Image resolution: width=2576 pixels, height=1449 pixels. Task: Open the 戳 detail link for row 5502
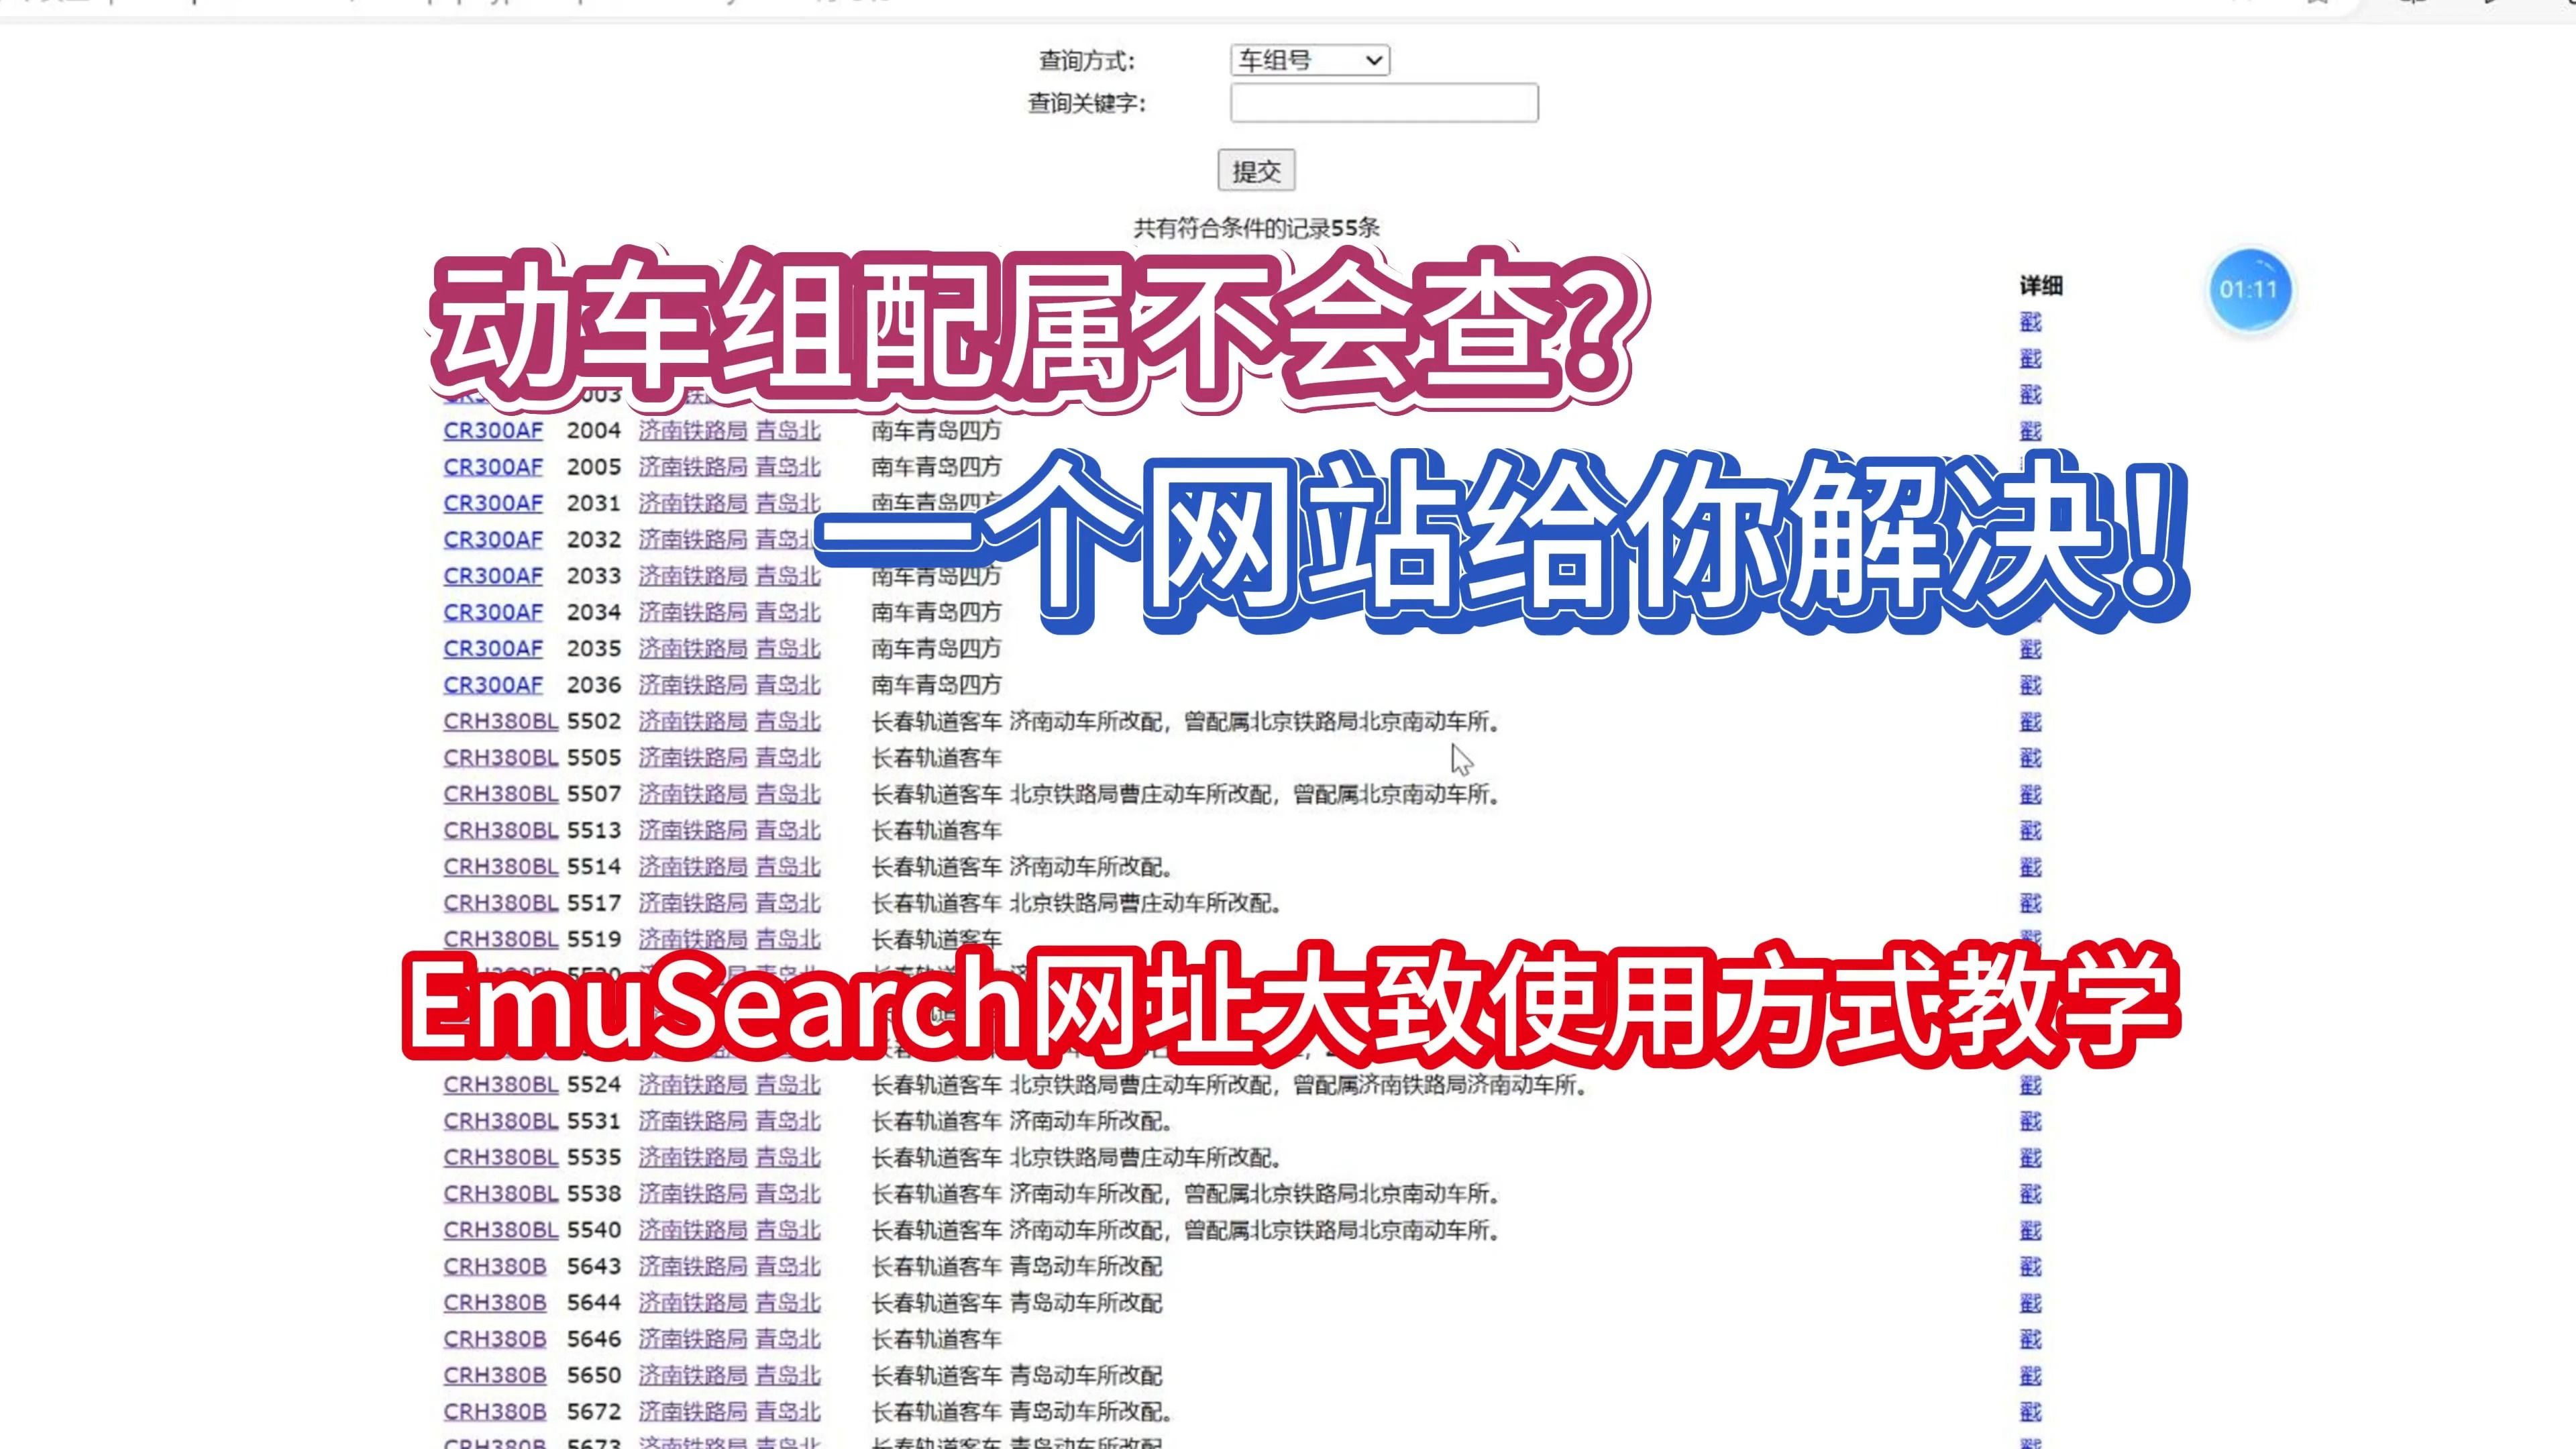point(2030,721)
